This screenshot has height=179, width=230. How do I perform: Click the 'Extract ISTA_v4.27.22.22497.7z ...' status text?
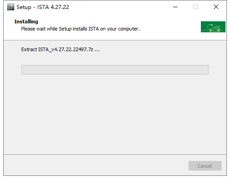(x=60, y=49)
